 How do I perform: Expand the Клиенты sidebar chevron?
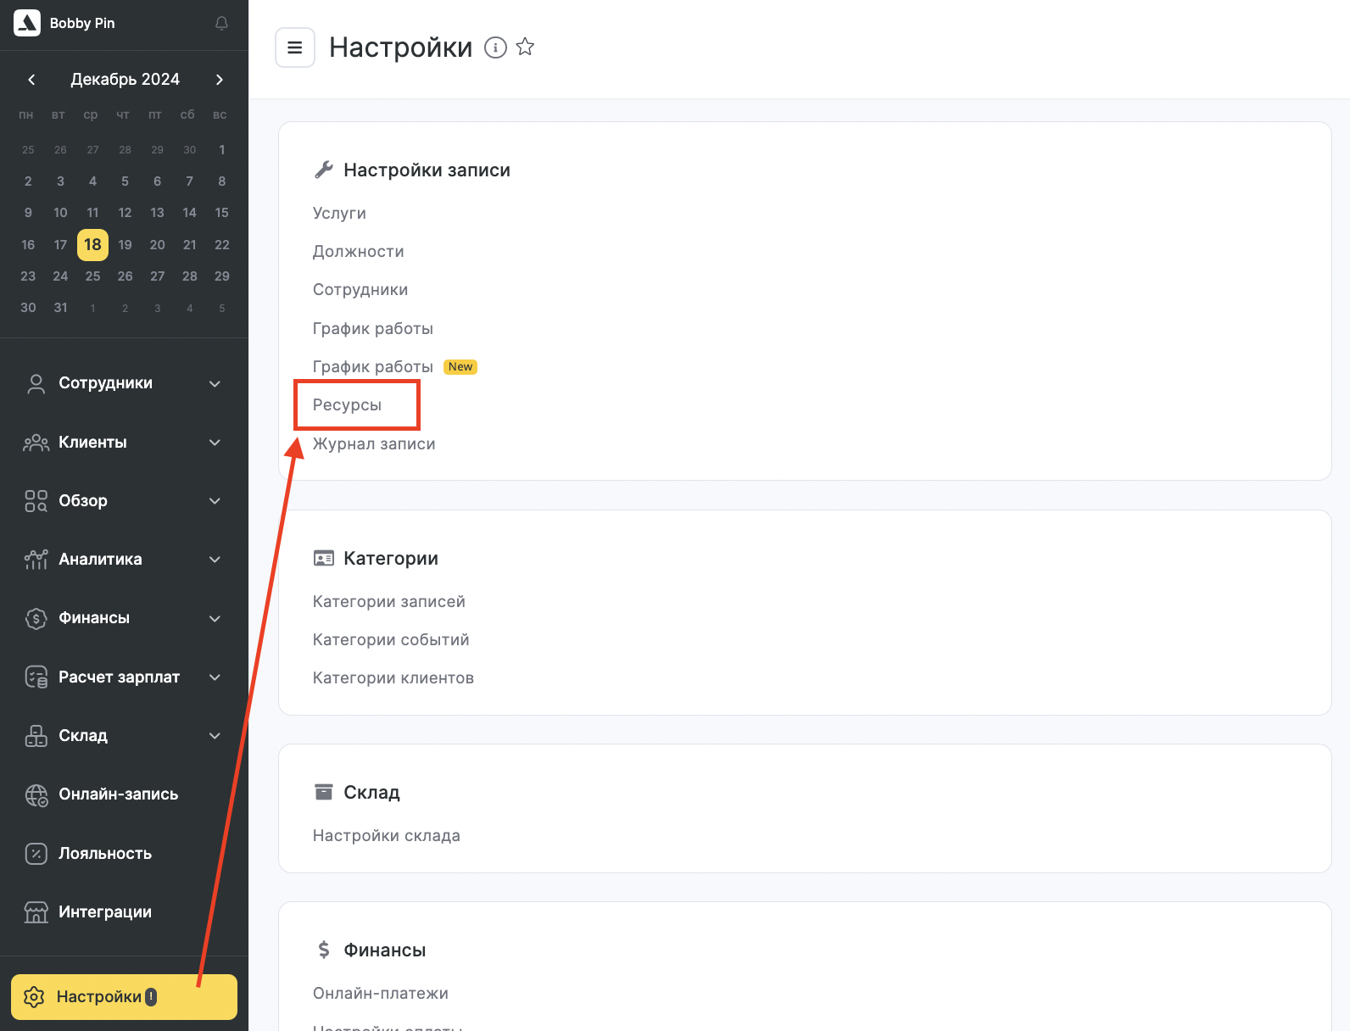pyautogui.click(x=215, y=443)
